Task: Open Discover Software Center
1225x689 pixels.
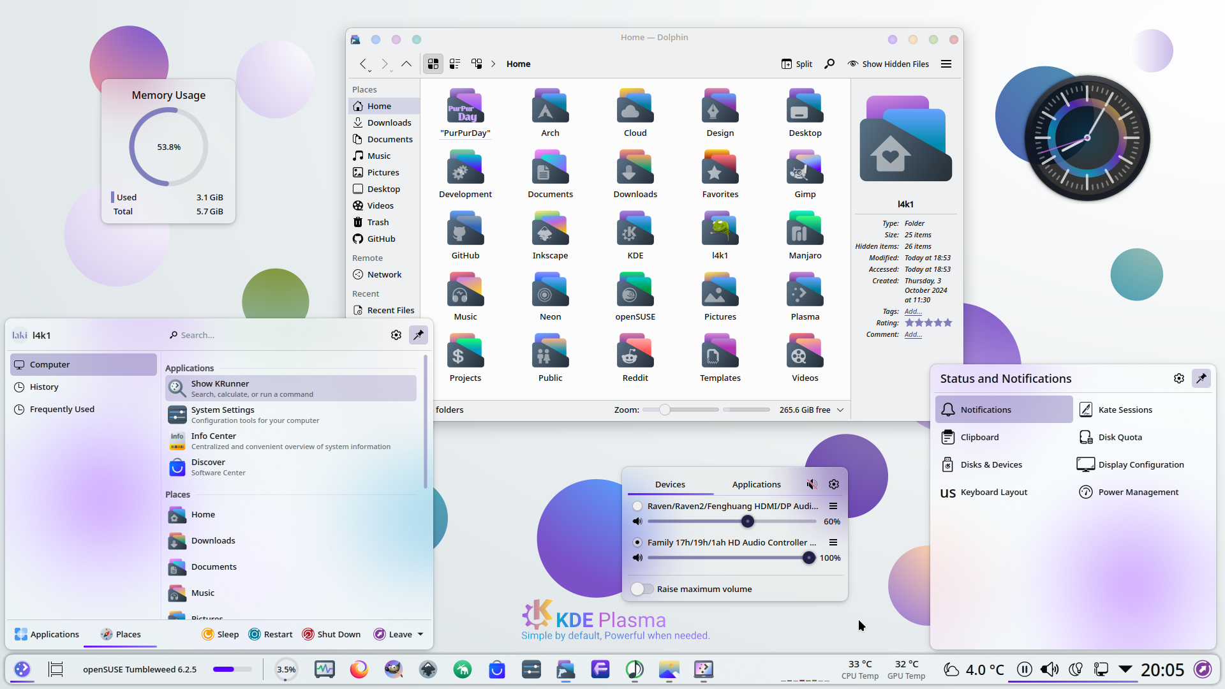Action: point(291,467)
